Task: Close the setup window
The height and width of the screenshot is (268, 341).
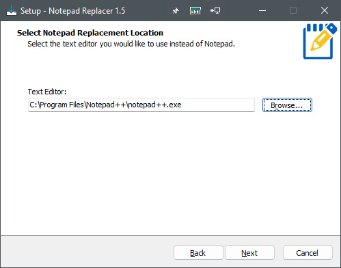Action: tap(325, 10)
